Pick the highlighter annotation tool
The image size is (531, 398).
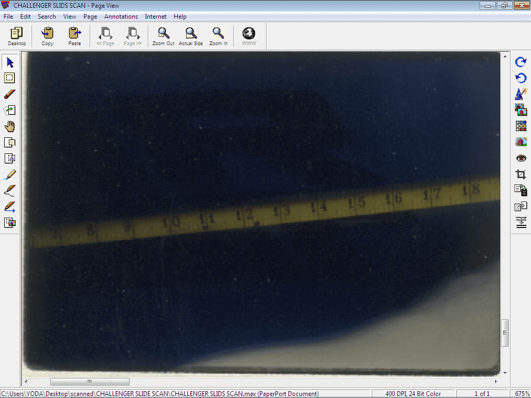click(10, 175)
